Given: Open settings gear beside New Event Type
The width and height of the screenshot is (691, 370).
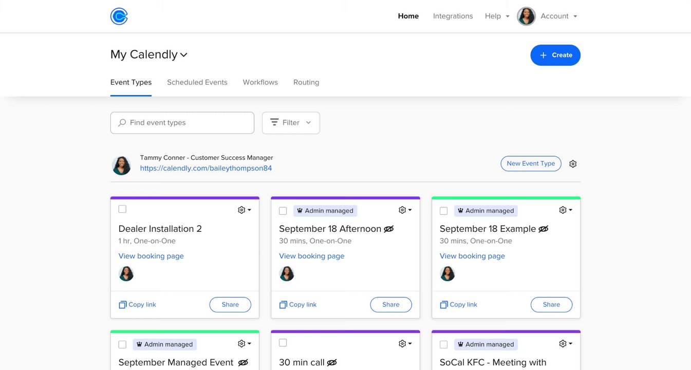Looking at the screenshot, I should coord(573,164).
